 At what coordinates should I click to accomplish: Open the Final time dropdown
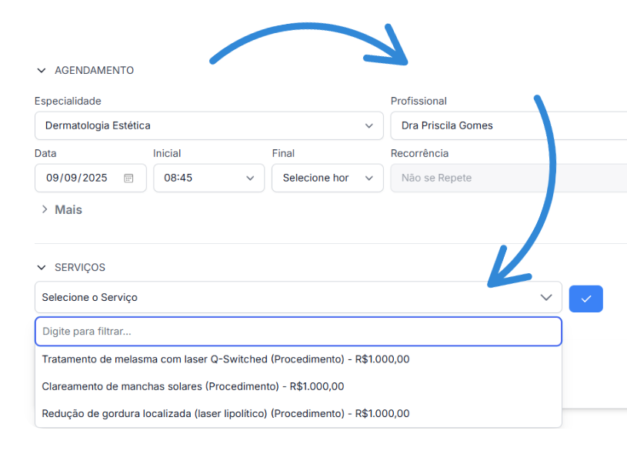click(x=319, y=178)
